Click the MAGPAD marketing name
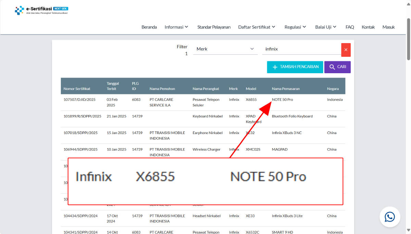Viewport: 411px width, 234px height. 280,149
